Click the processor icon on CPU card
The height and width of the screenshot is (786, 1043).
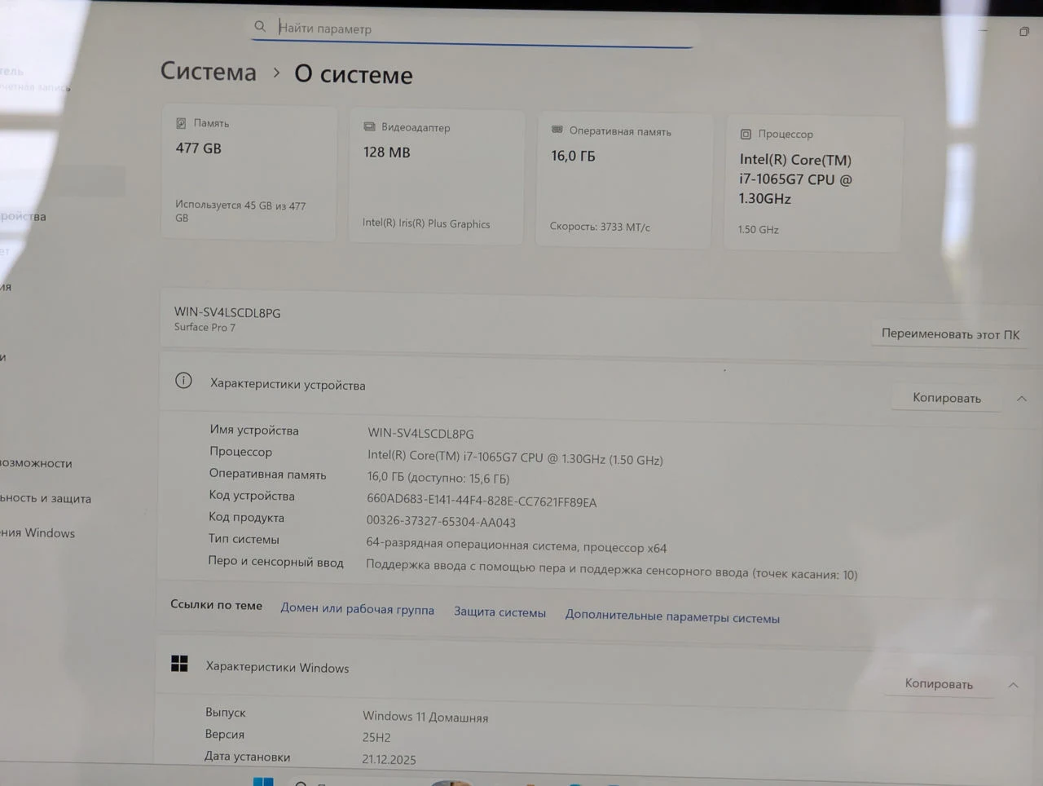point(746,134)
